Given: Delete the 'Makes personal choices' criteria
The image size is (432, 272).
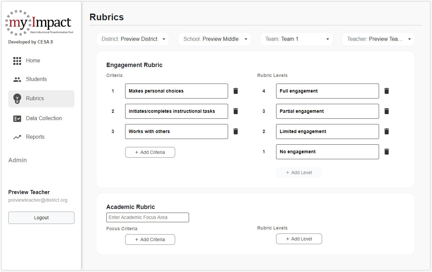Looking at the screenshot, I should [x=236, y=91].
